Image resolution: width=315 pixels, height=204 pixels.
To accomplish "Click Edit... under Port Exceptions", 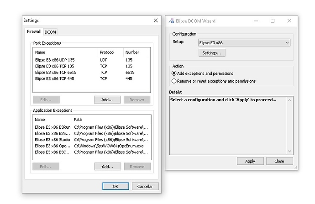I will click(x=46, y=100).
